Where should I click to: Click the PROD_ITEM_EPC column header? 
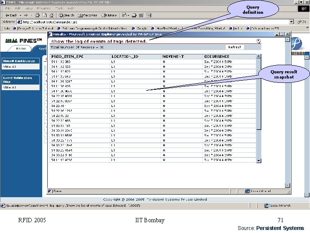pyautogui.click(x=67, y=57)
